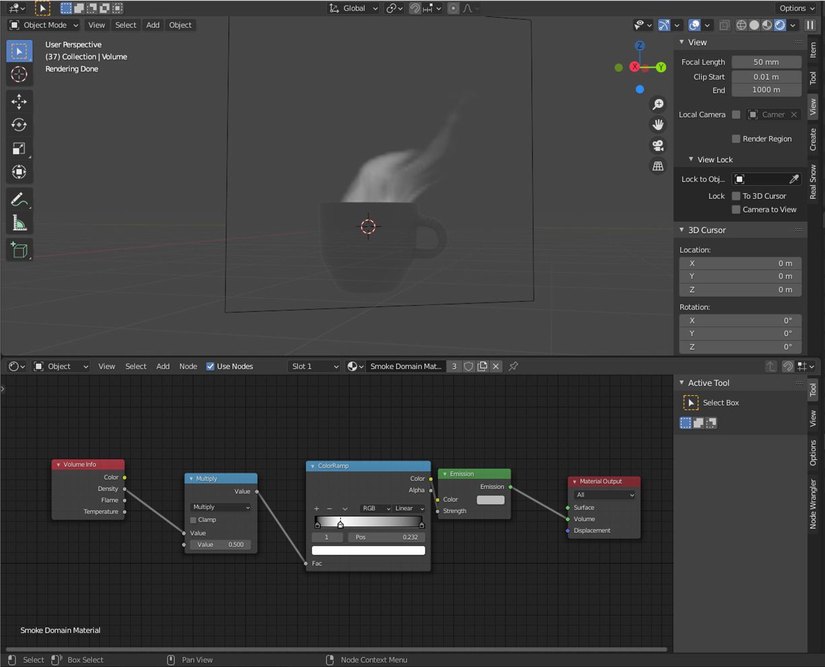Viewport: 825px width, 667px height.
Task: Click the pin icon in the node editor header
Action: click(513, 366)
